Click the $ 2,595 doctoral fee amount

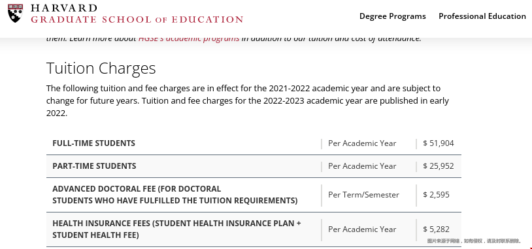[436, 194]
